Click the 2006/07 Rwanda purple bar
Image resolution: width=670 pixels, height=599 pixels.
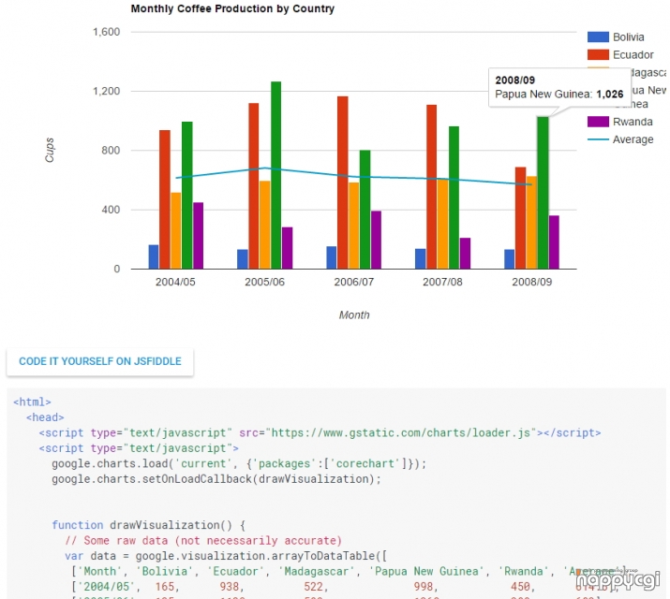pos(376,240)
